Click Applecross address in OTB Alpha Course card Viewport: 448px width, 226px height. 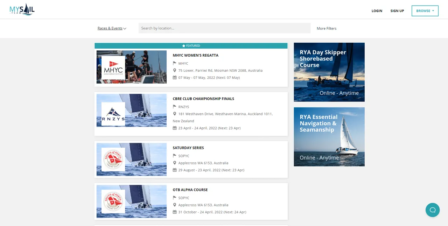pyautogui.click(x=203, y=205)
